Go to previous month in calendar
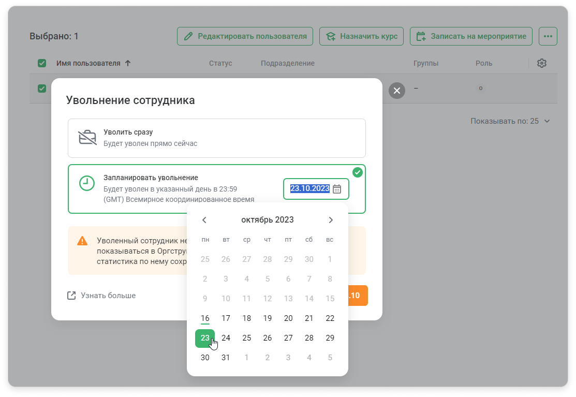Screen dimensions: 576x397 point(204,220)
